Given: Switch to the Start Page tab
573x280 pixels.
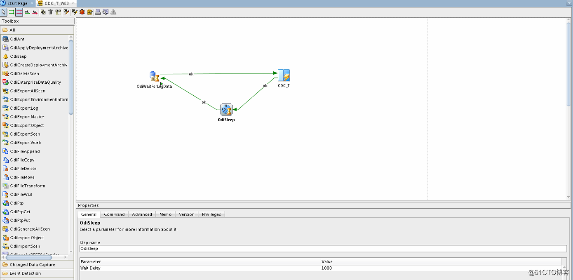Looking at the screenshot, I should click(x=17, y=3).
